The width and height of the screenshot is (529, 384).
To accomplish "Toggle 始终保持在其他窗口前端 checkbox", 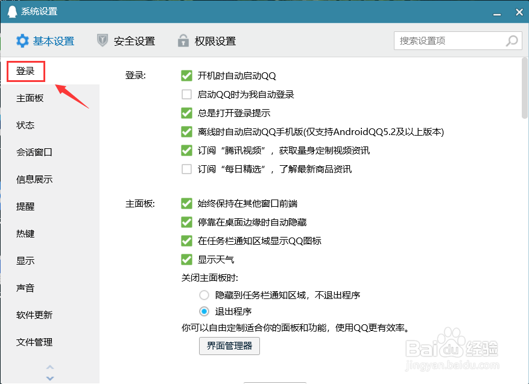I will (186, 204).
